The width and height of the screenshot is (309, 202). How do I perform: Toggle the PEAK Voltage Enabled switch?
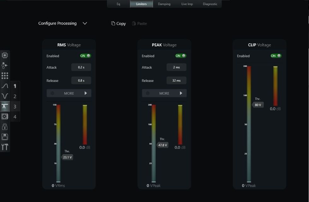181,56
